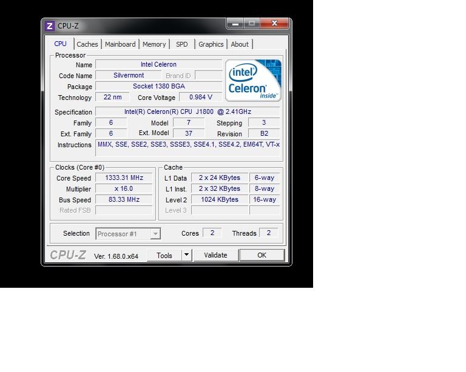Click the Revision value B2
Screen dimensions: 466x372
click(x=264, y=133)
